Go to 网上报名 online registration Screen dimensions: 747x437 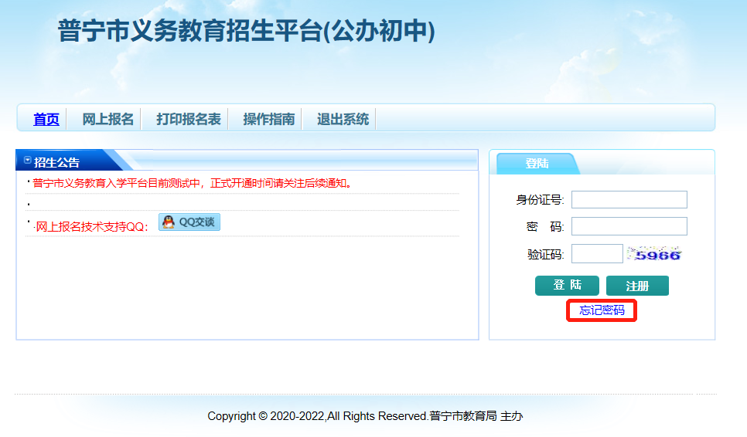click(107, 119)
